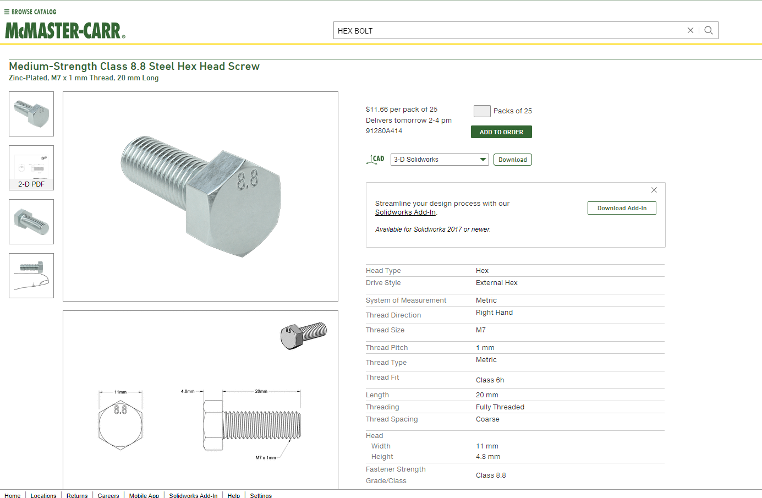Click the HEX BOLT search field

(509, 30)
